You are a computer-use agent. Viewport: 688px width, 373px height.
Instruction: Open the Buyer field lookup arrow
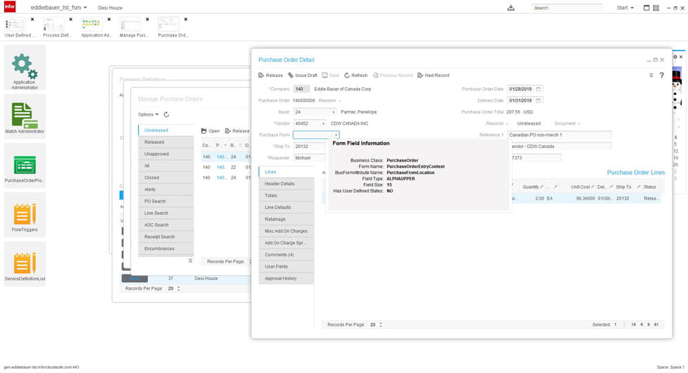point(334,112)
